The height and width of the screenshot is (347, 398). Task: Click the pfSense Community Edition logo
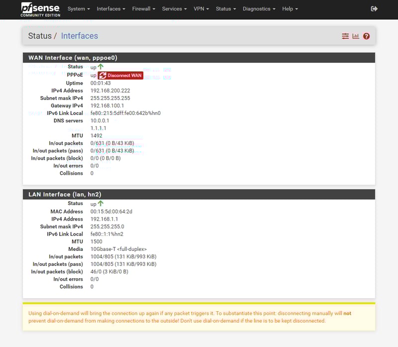coord(40,9)
